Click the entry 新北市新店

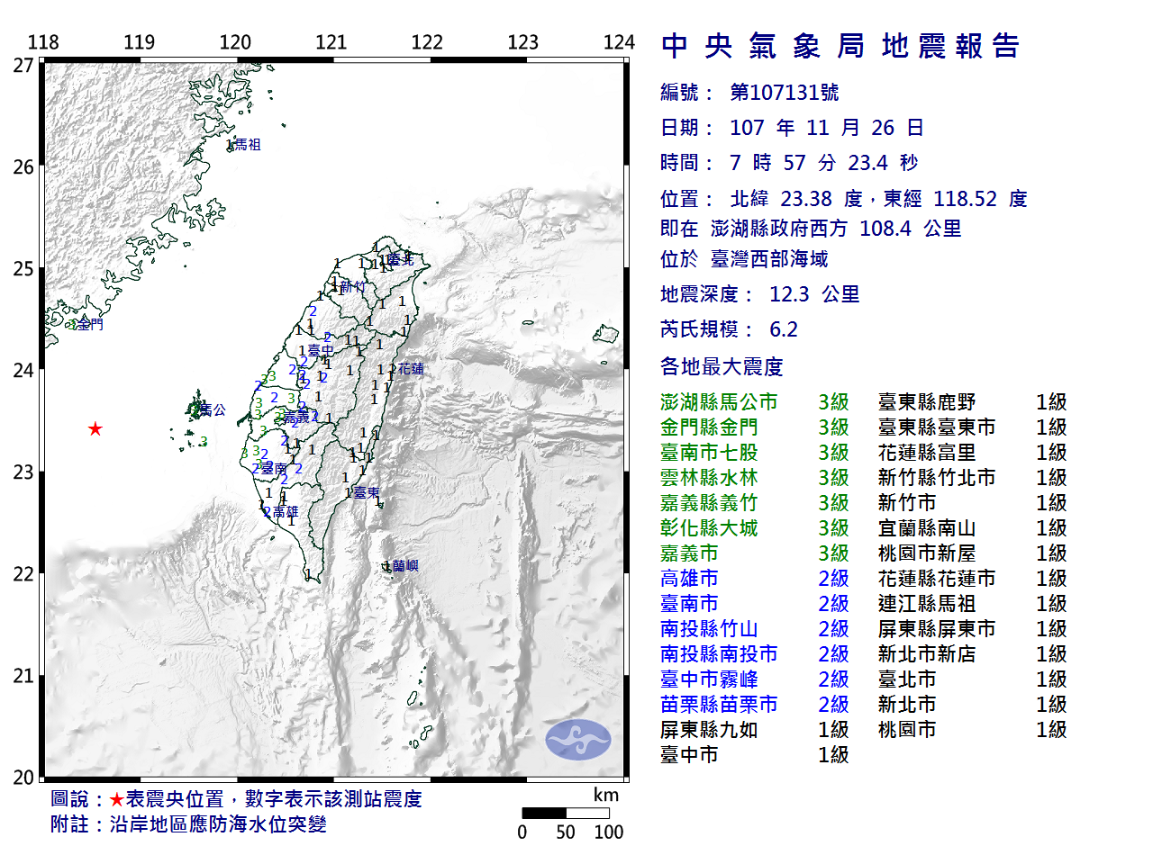[927, 654]
